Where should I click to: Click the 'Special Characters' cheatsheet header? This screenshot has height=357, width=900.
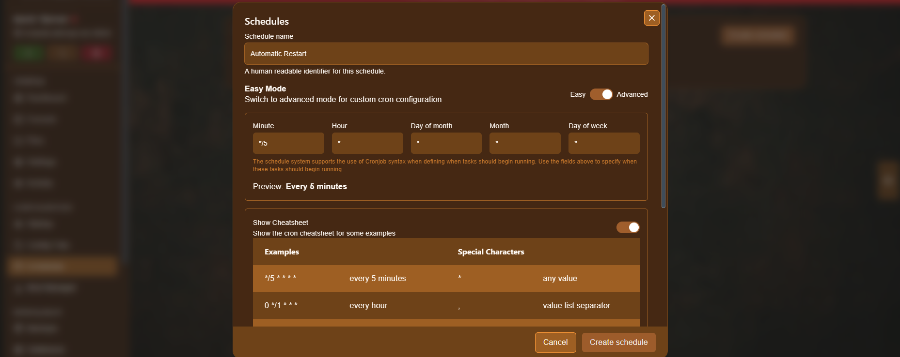tap(491, 252)
